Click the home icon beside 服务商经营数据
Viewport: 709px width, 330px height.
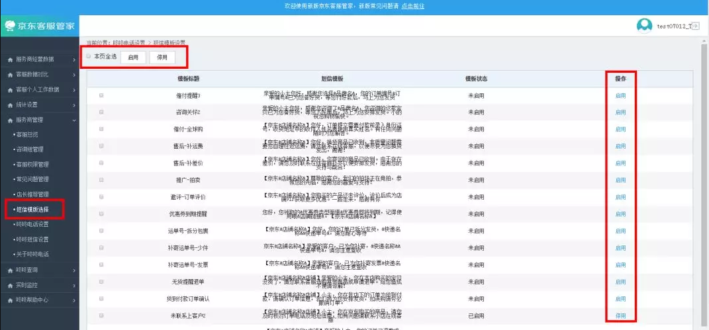coord(9,60)
